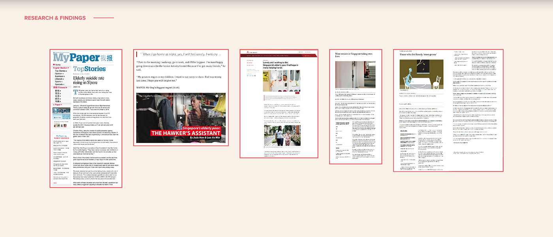Open the English Section in the MyPaper menu
553x237 pixels.
[x=60, y=68]
